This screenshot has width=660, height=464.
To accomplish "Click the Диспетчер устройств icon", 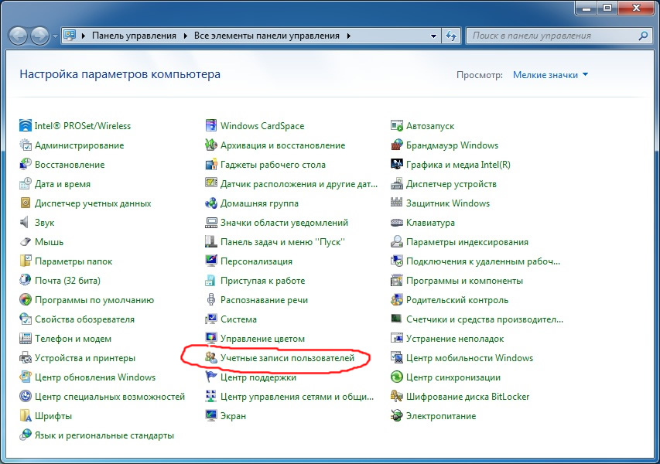I will (396, 184).
